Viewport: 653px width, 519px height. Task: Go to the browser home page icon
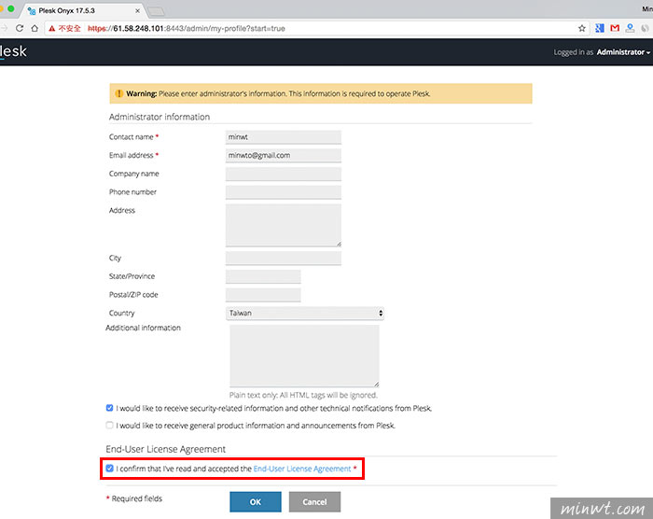click(35, 28)
